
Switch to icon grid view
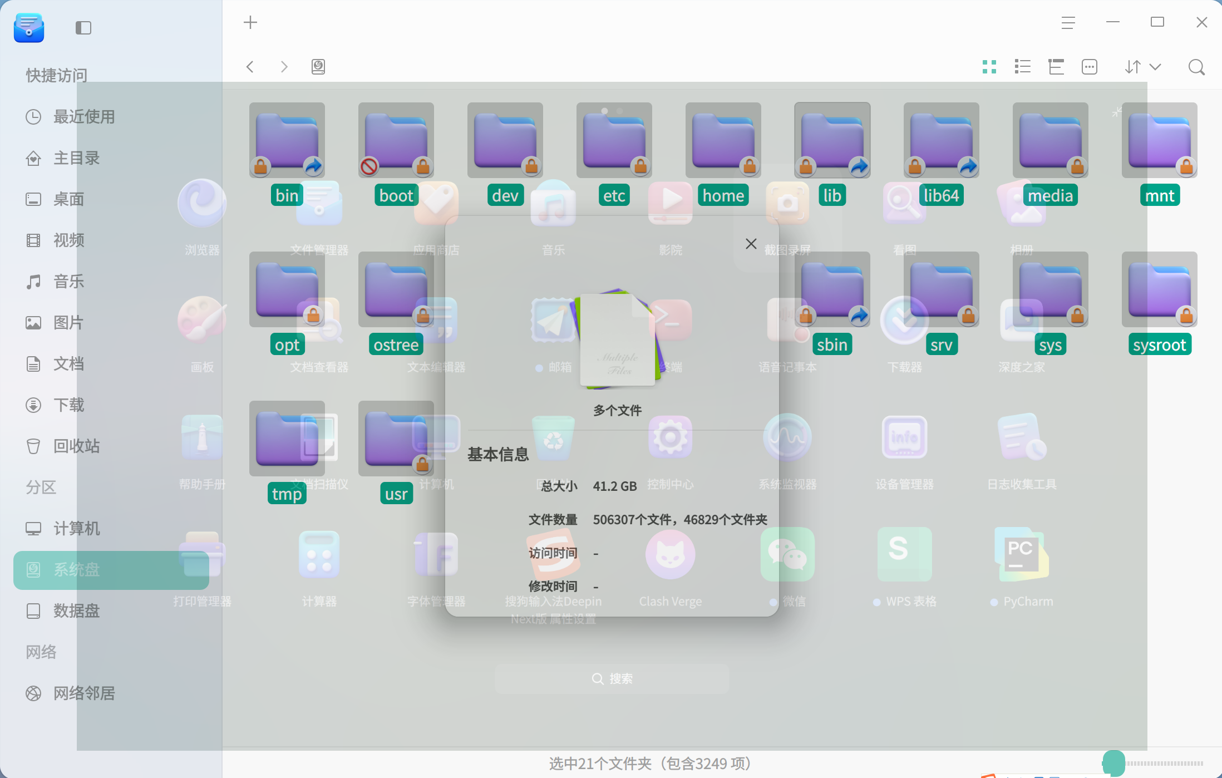coord(989,67)
